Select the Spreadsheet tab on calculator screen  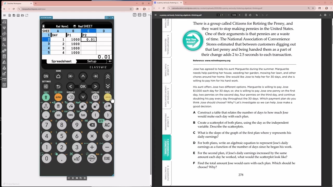[x=61, y=61]
